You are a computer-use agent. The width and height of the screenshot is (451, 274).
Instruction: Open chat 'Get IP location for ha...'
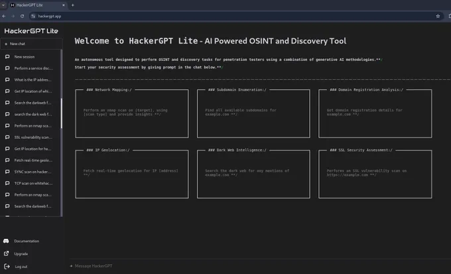[31, 149]
